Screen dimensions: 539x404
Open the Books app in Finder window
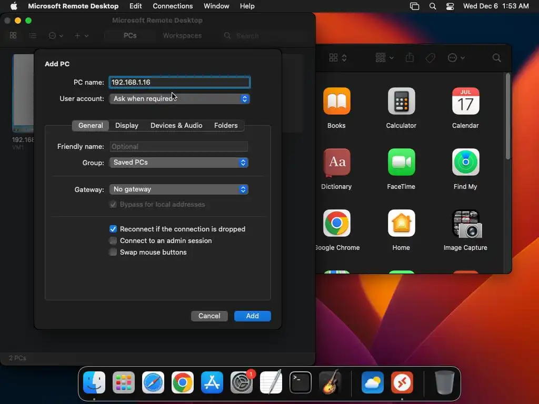pos(336,101)
